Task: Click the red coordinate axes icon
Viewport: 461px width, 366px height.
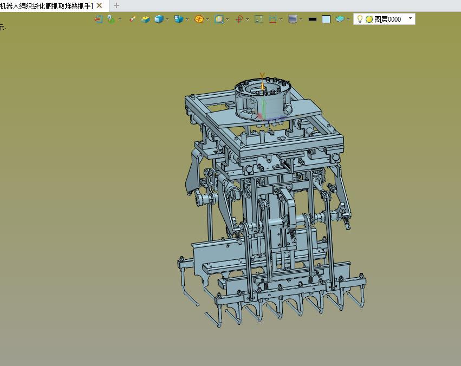Action: (x=239, y=19)
